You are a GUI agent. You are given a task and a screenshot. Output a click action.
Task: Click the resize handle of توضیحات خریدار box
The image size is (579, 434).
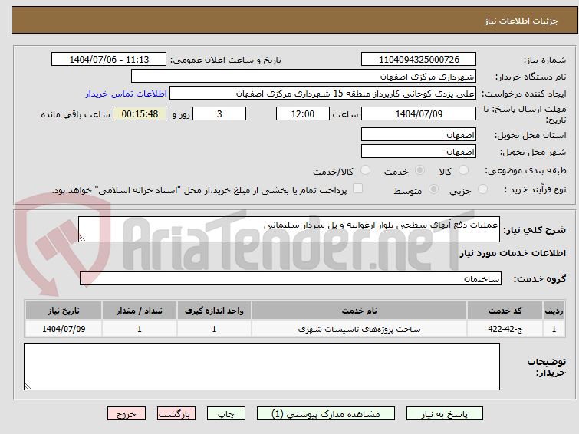pyautogui.click(x=28, y=386)
